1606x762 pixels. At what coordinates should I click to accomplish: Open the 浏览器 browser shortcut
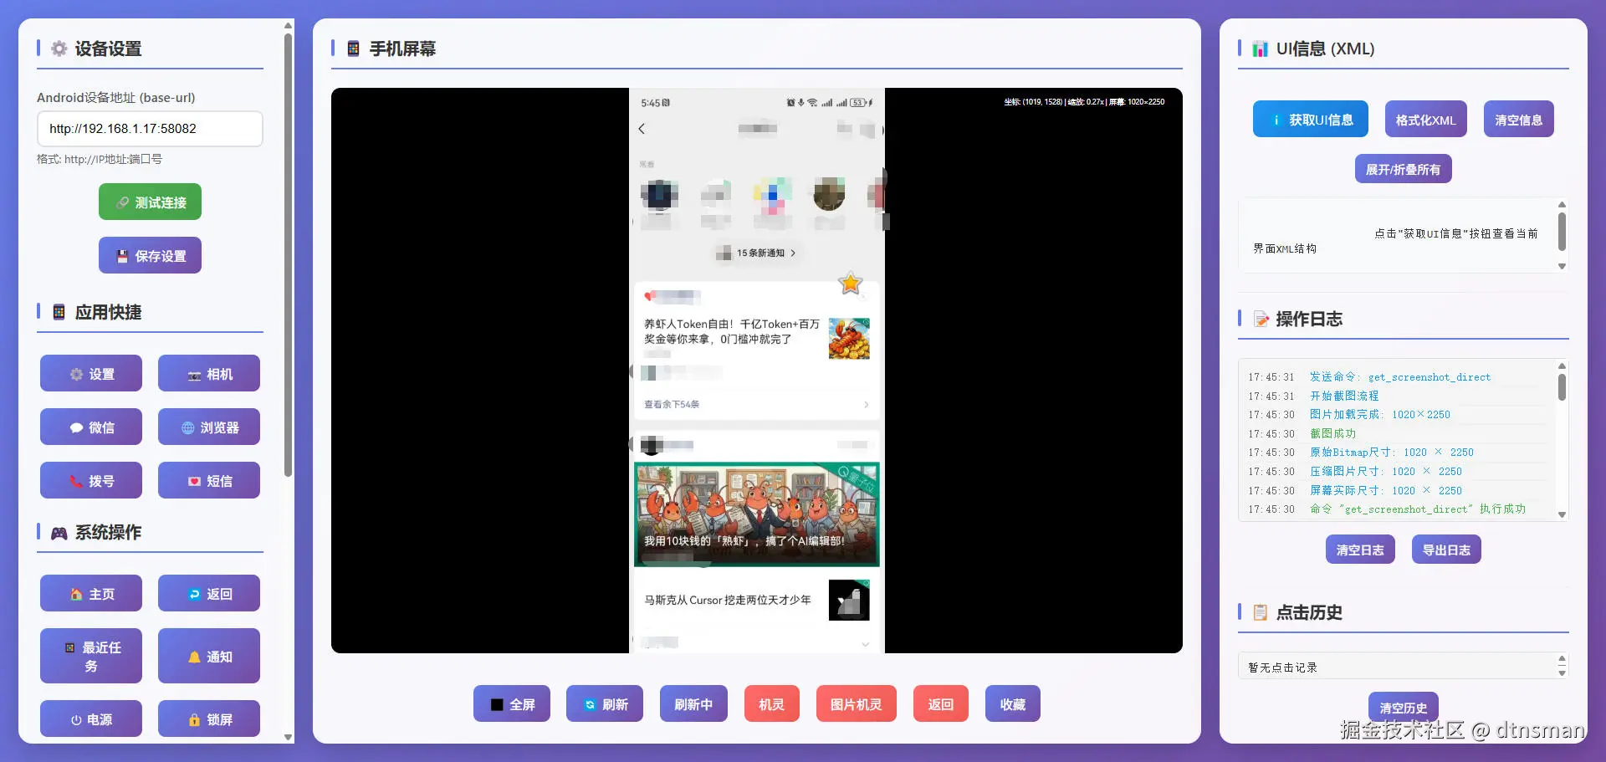pyautogui.click(x=208, y=427)
